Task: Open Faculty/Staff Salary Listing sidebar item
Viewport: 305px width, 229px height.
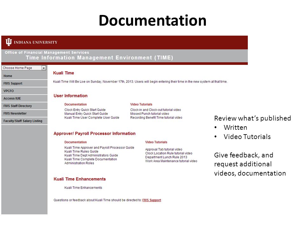Action: pos(24,121)
